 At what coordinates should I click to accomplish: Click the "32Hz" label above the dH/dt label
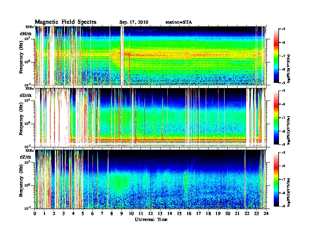click(30, 27)
